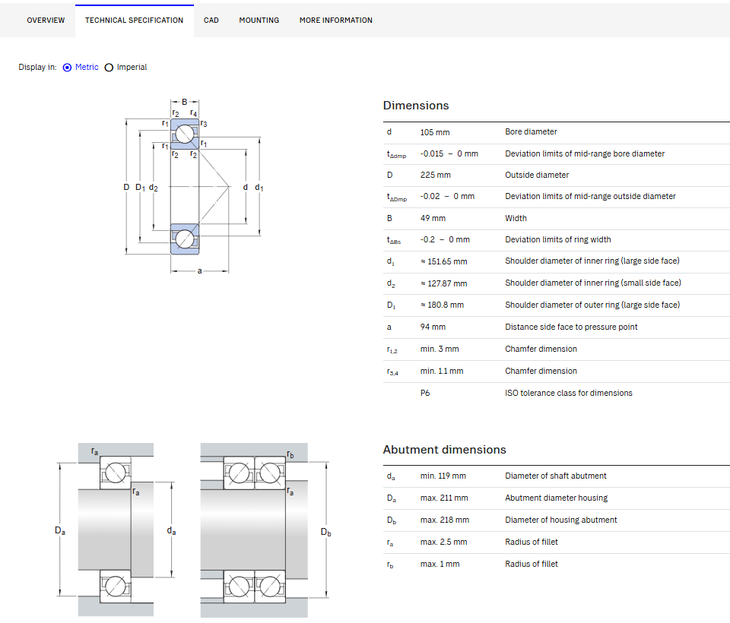Click the ≈ 151.65 mm value
Screen dimensions: 730x623
tap(443, 261)
